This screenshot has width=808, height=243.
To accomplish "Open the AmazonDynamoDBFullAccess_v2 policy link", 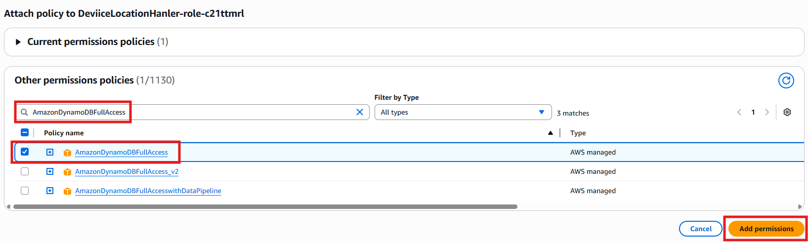I will pos(127,171).
